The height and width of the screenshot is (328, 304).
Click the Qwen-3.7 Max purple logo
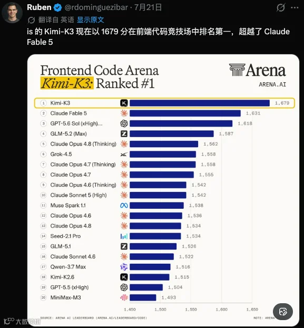click(x=124, y=267)
